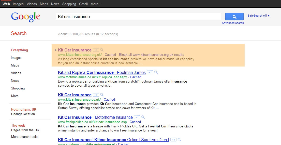
Task: Select The web option in sidebar
Action: tap(18, 126)
